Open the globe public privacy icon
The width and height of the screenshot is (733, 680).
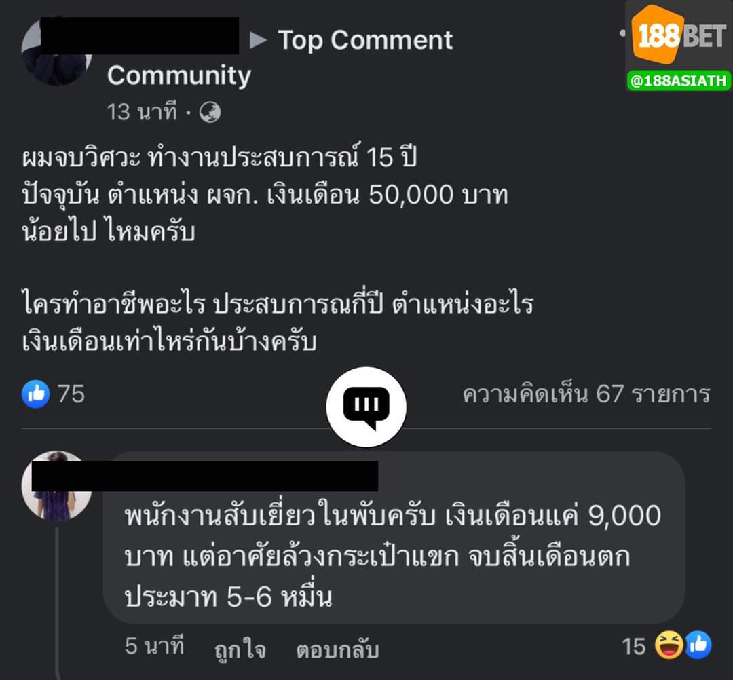[x=210, y=113]
